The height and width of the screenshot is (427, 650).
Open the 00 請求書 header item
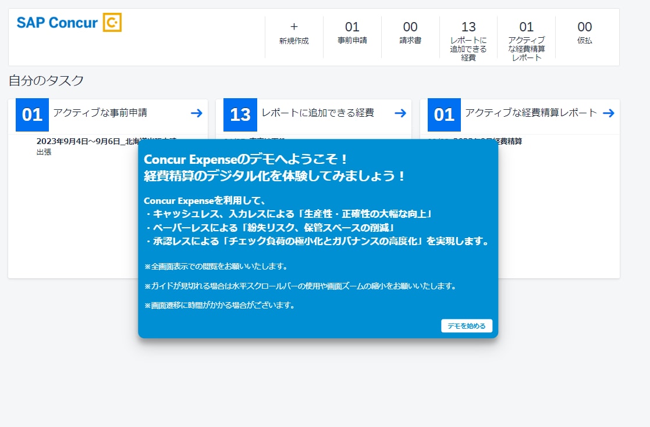(x=410, y=33)
